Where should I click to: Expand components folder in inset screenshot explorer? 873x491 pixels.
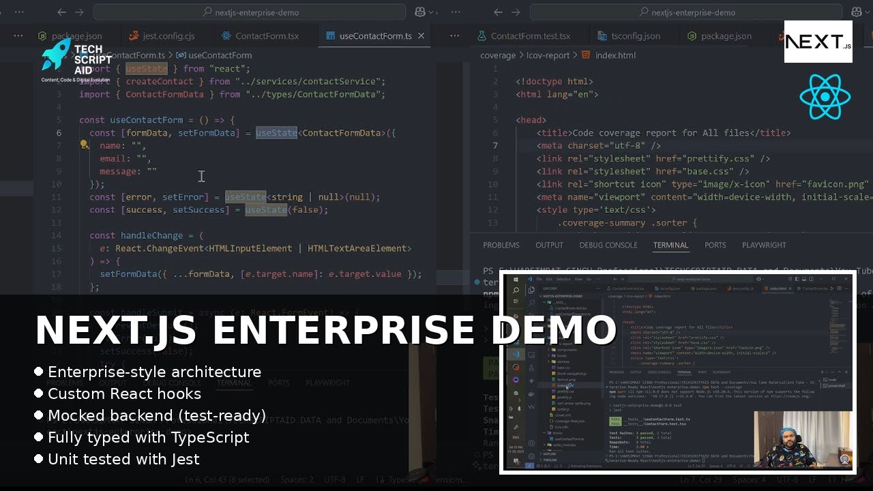pos(563,350)
